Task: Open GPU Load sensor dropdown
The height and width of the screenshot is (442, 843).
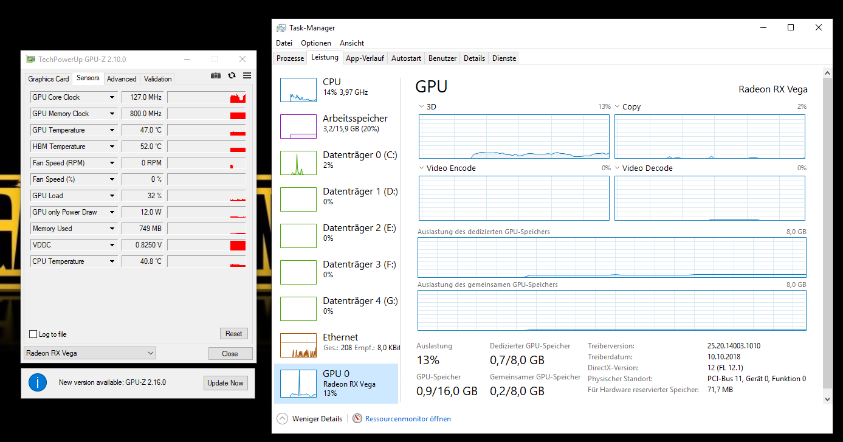Action: [112, 196]
